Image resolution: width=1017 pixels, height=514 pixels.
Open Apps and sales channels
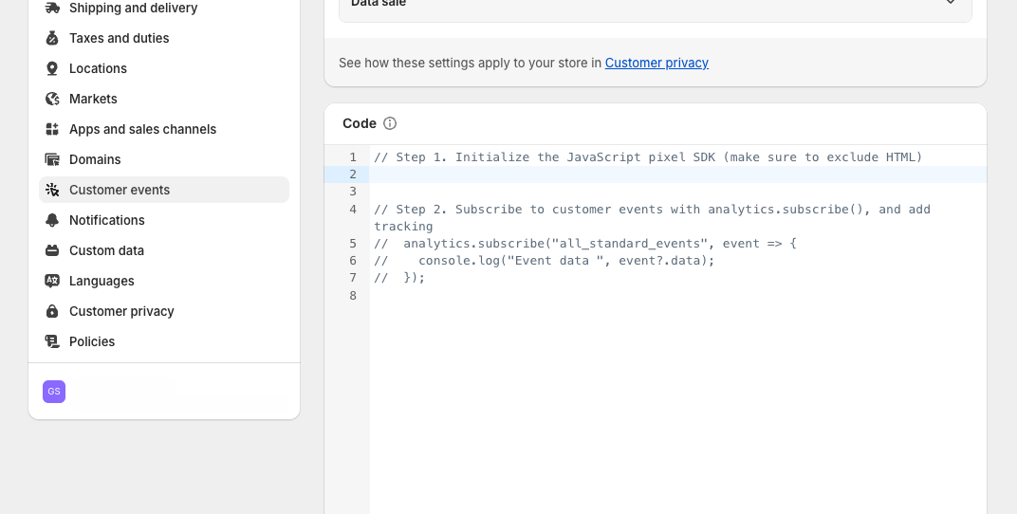pos(164,130)
